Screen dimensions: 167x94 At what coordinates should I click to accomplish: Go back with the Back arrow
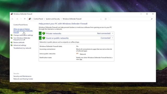tap(13, 19)
